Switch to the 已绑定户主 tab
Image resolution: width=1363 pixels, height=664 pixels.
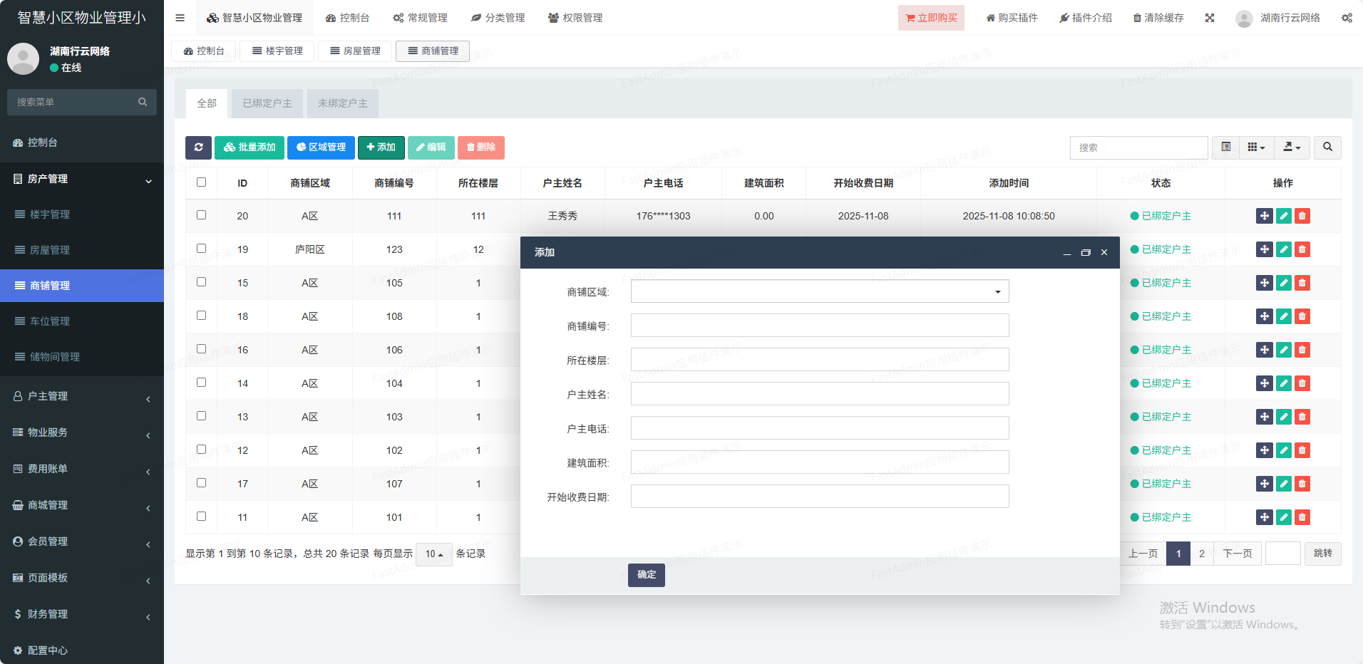[267, 103]
